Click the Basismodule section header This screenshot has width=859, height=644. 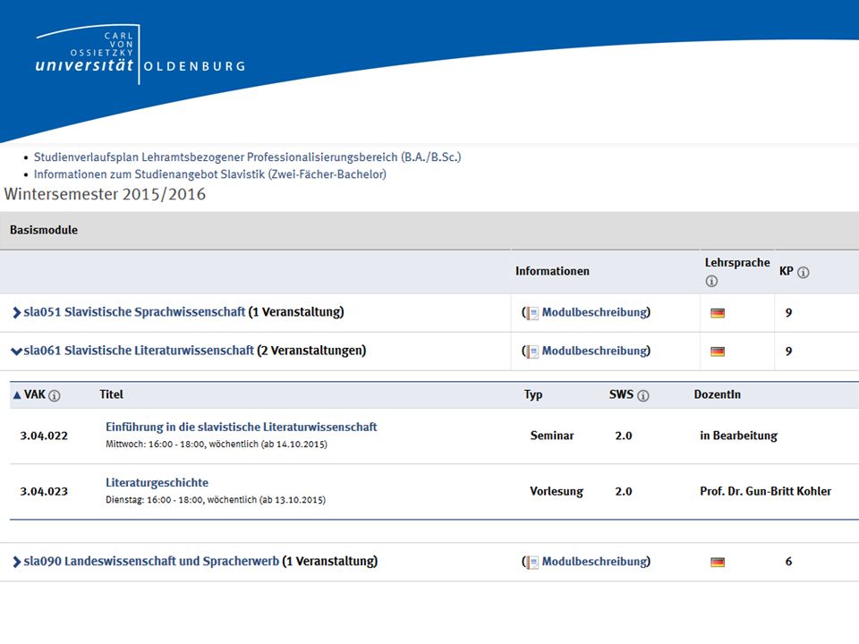click(44, 231)
